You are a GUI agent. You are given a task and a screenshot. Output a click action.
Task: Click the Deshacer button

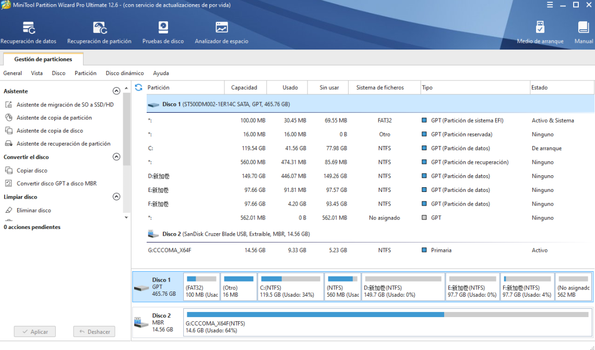pyautogui.click(x=94, y=331)
